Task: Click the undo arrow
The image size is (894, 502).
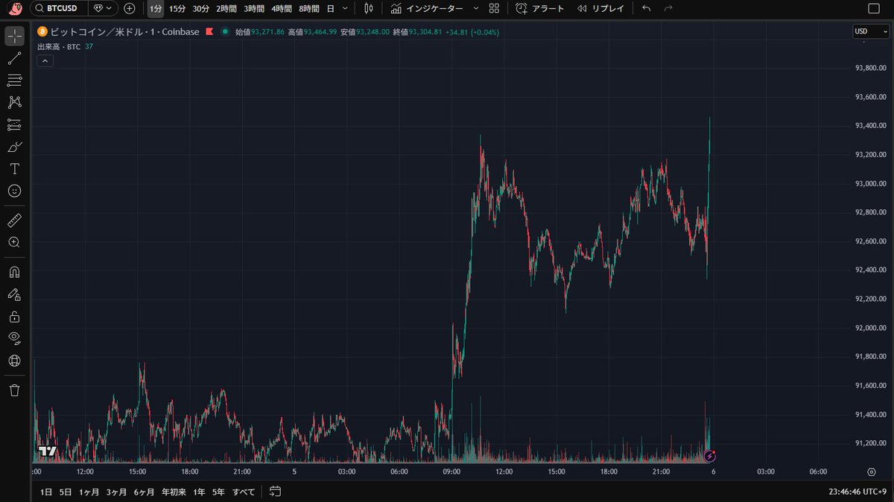Action: click(646, 8)
